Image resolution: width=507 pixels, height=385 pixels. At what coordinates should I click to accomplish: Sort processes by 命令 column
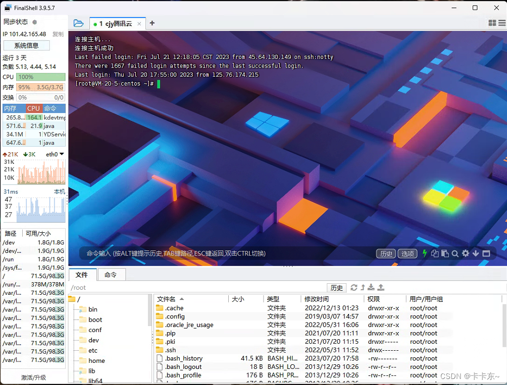(54, 108)
